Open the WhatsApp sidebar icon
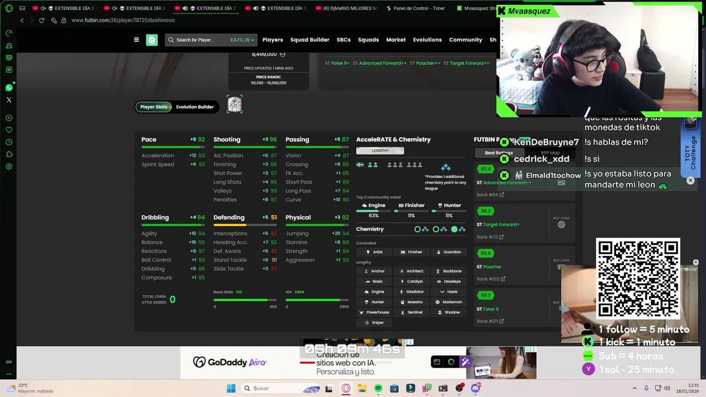Image resolution: width=706 pixels, height=397 pixels. click(x=9, y=88)
